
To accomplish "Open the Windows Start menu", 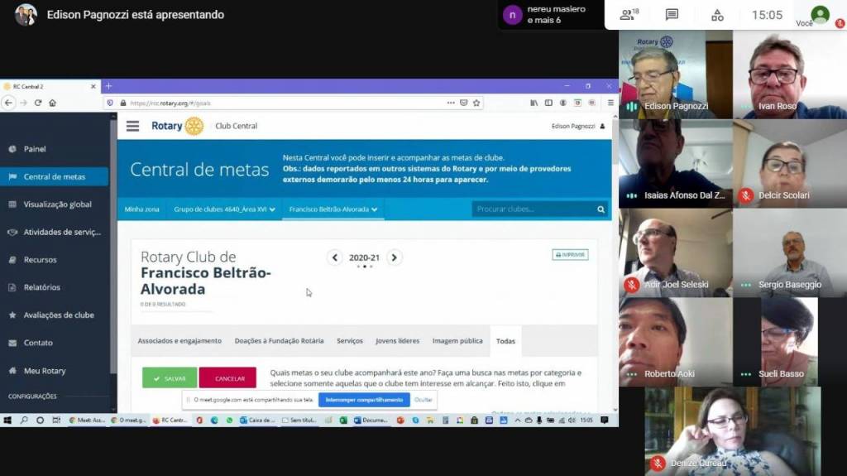I will [7, 421].
